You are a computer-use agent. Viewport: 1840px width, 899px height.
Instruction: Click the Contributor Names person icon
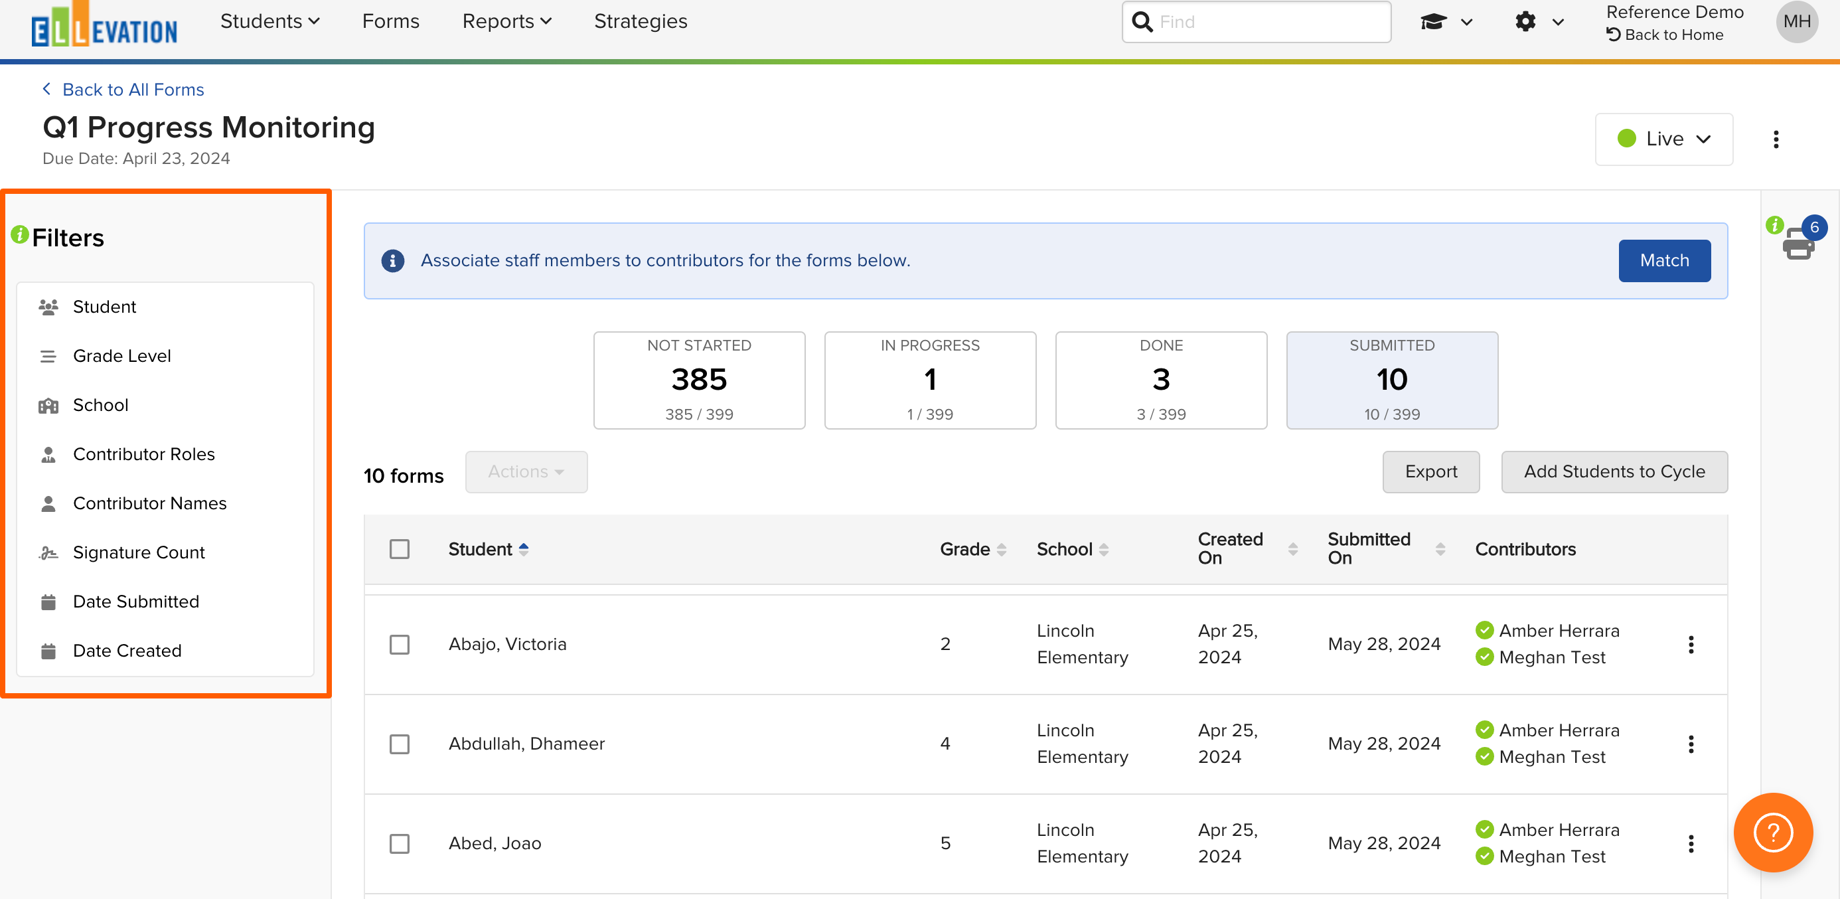[48, 504]
